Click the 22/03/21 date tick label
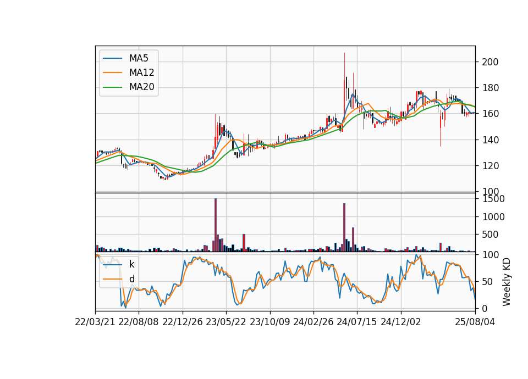This screenshot has width=528, height=379. pyautogui.click(x=95, y=322)
